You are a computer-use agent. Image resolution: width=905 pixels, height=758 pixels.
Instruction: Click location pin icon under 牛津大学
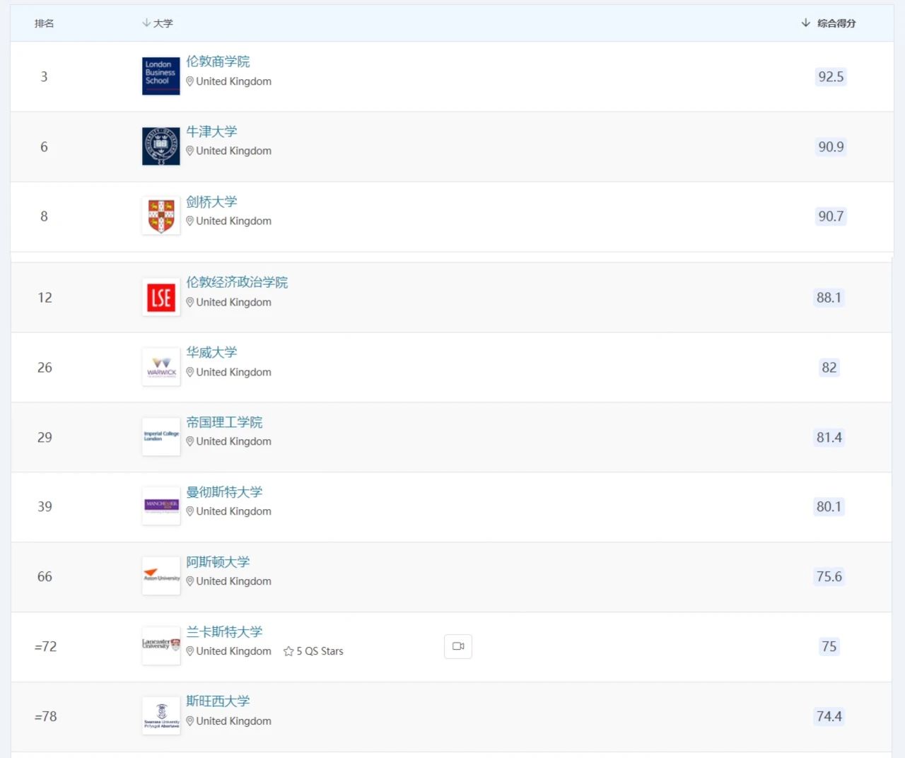point(190,151)
